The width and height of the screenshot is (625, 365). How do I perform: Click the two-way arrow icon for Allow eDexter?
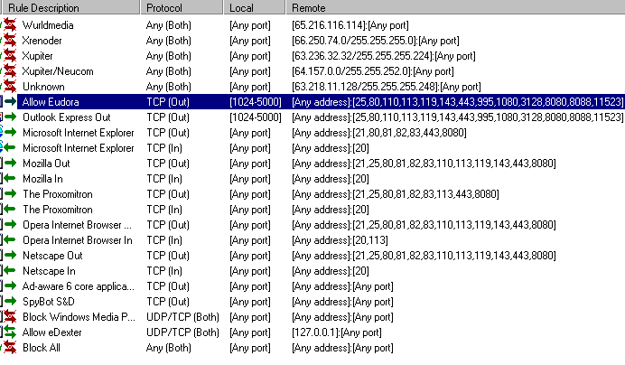(10, 332)
